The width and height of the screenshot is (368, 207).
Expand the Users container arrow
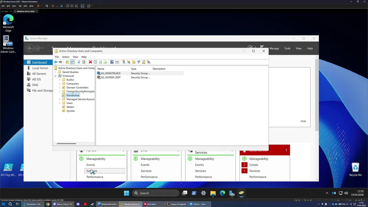pyautogui.click(x=60, y=103)
